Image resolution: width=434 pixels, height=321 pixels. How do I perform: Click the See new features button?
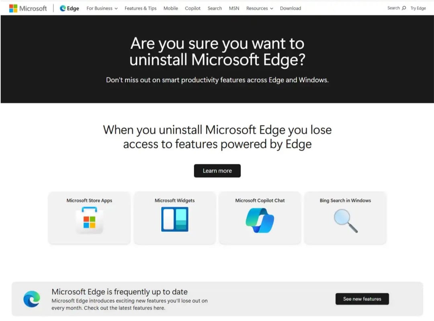[x=362, y=299]
